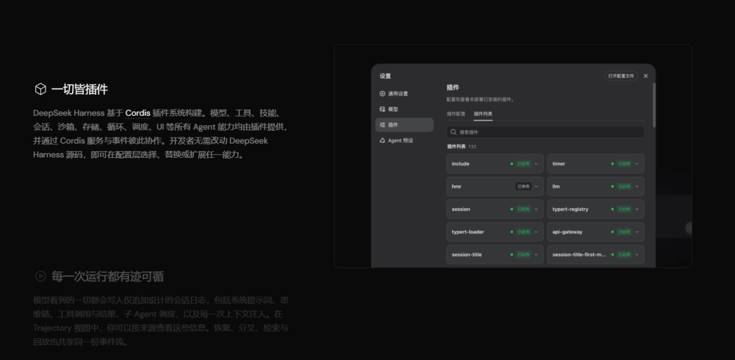Click the llm plugin name
Viewport: 735px width, 360px height.
pos(556,186)
